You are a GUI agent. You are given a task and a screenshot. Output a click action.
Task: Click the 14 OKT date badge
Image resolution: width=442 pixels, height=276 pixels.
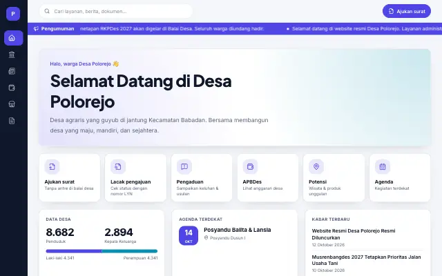point(189,235)
